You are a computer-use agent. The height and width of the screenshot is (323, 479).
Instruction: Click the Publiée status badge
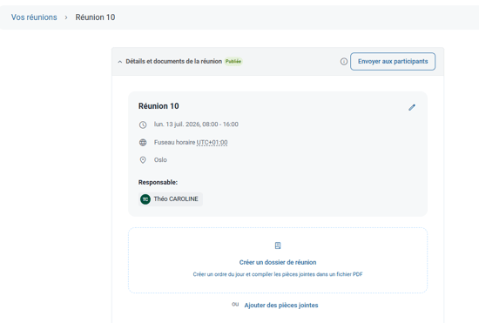pyautogui.click(x=233, y=61)
